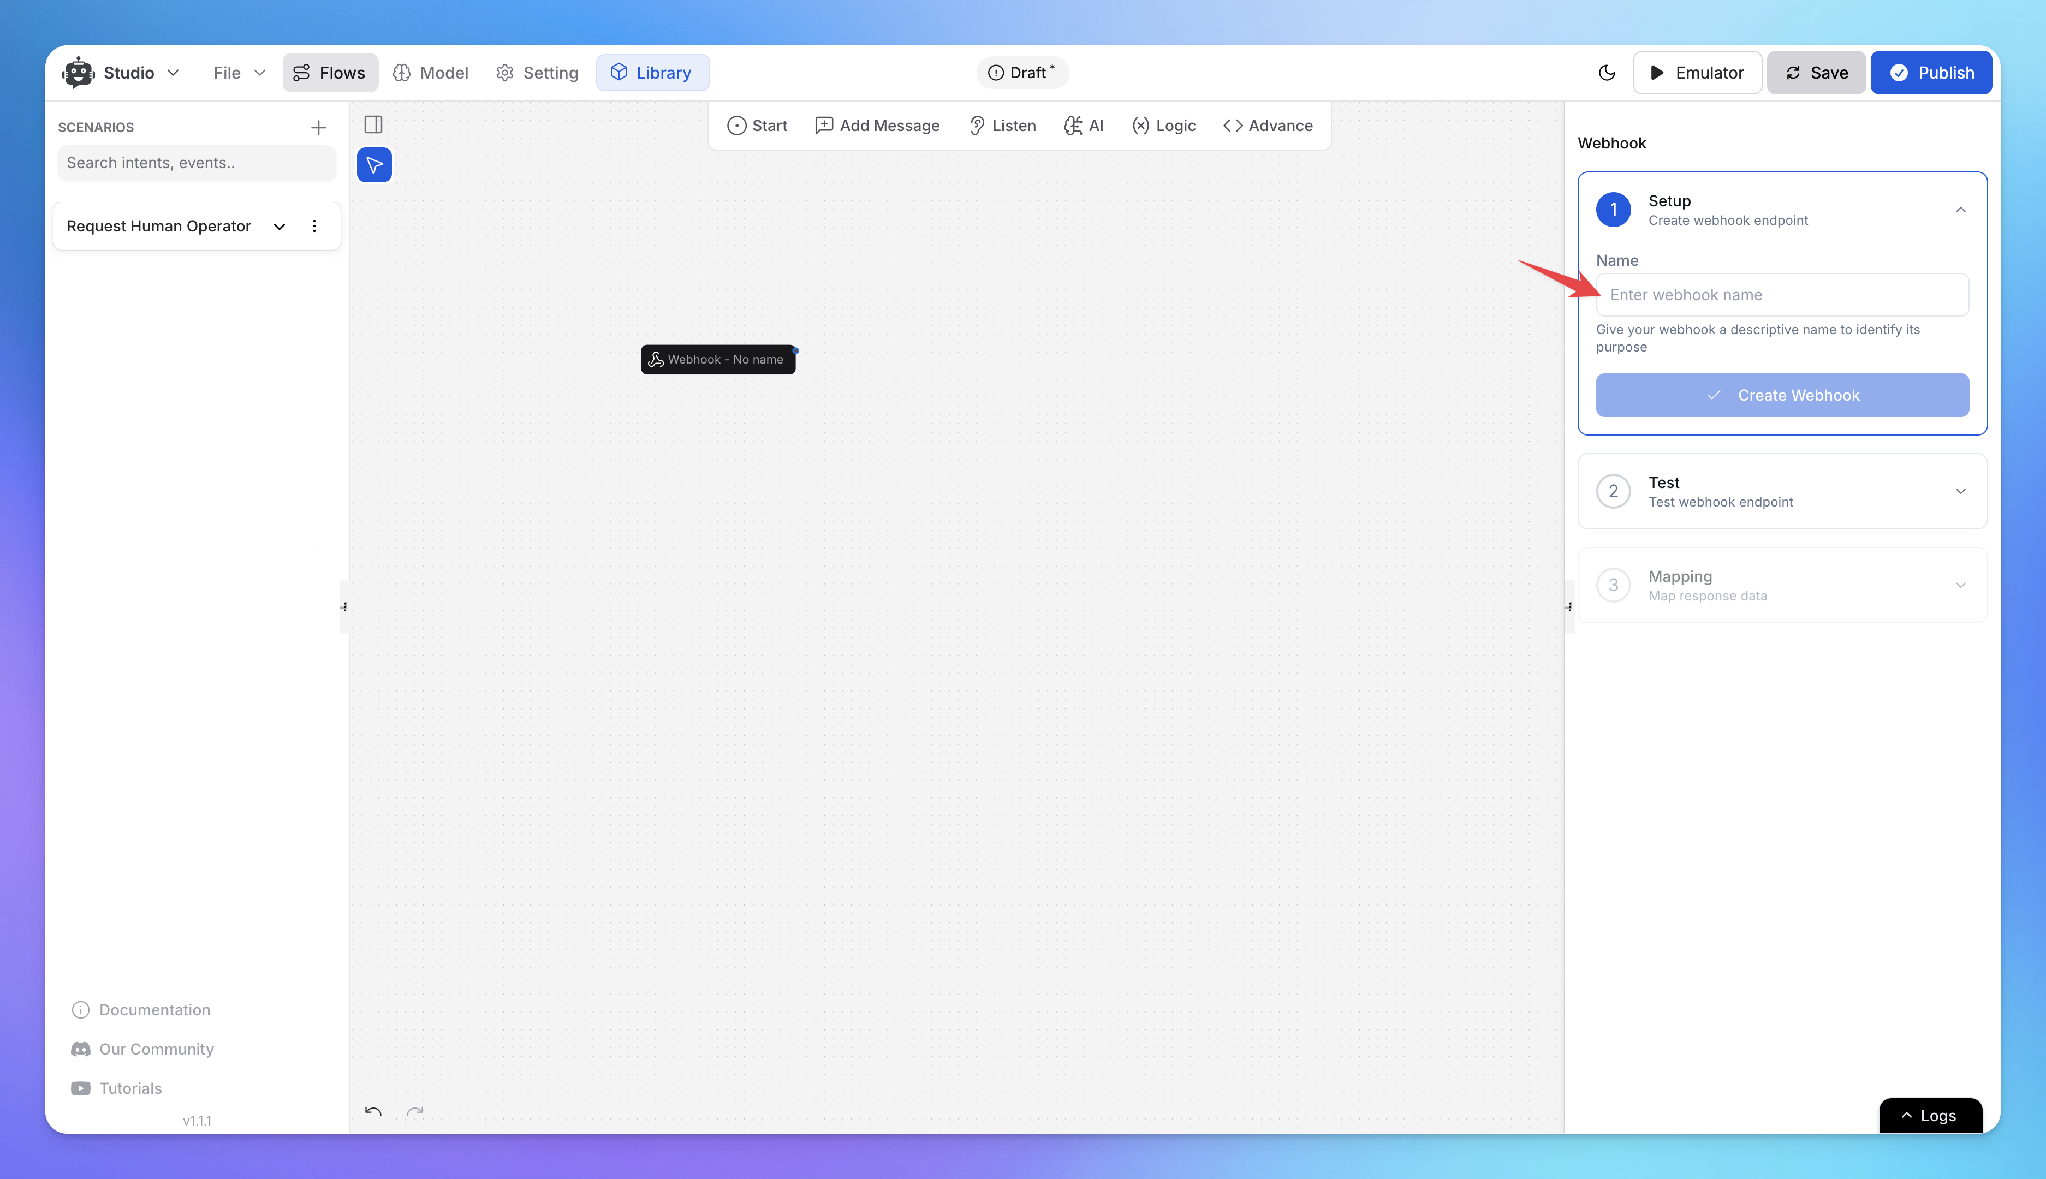Screen dimensions: 2046x1179
Task: Select the Webhook - No name node
Action: (x=717, y=360)
